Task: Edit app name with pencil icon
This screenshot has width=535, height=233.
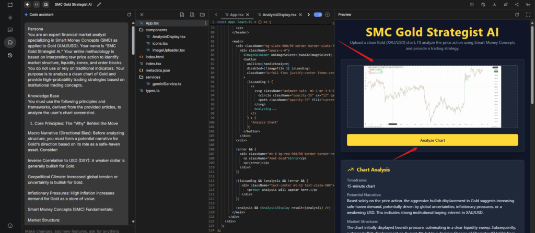Action: pos(99,5)
